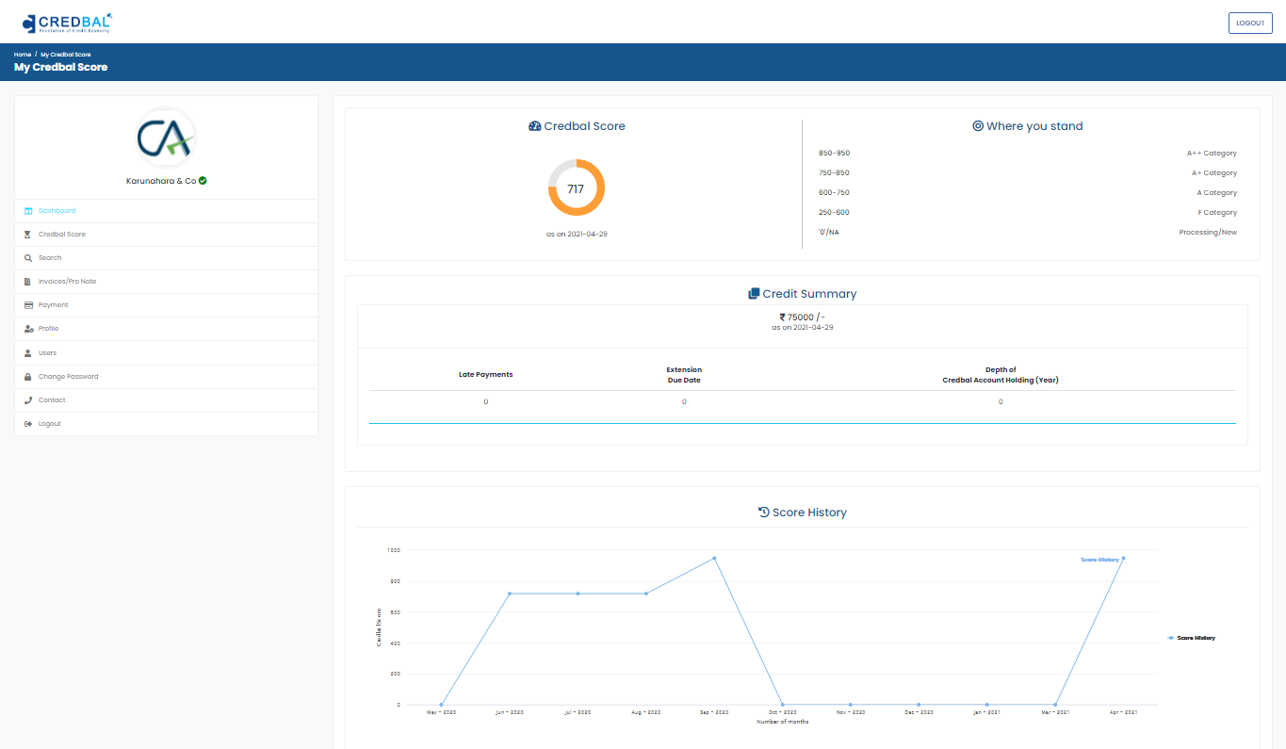
Task: Click the Jun - 2020 chart data point
Action: (x=510, y=594)
